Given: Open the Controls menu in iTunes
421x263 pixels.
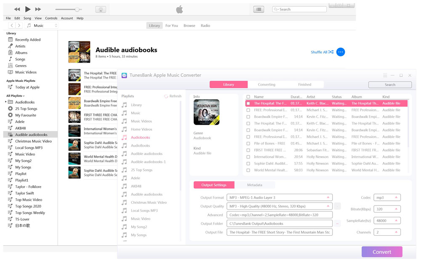Looking at the screenshot, I should coord(51,18).
